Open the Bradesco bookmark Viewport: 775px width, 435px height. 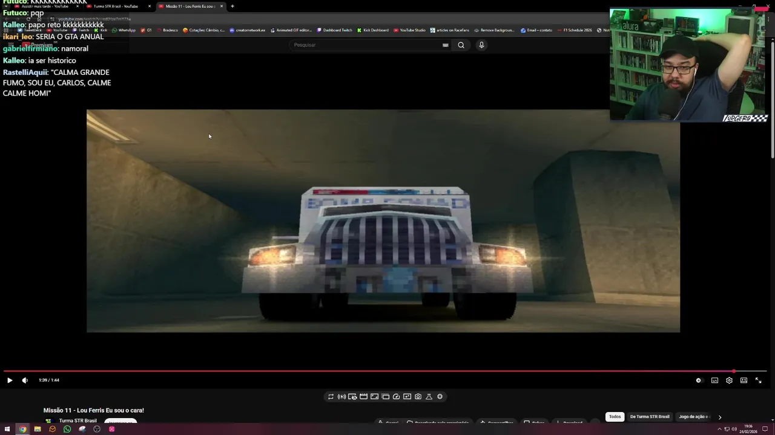(x=167, y=30)
